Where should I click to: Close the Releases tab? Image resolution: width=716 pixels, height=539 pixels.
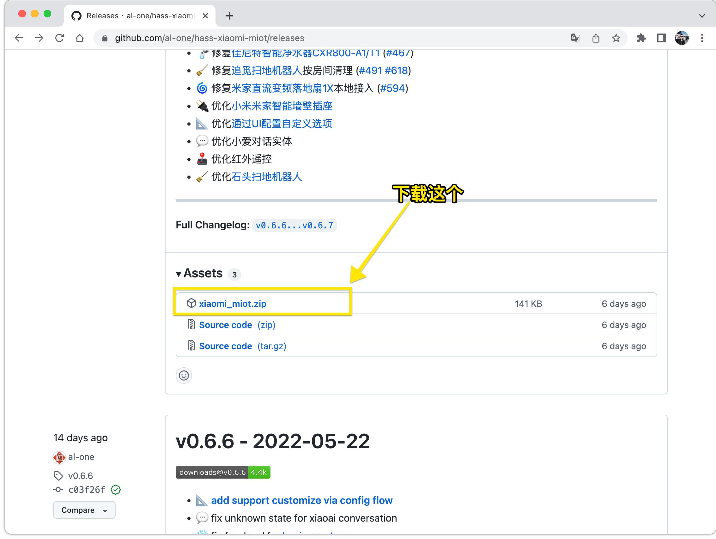click(205, 15)
